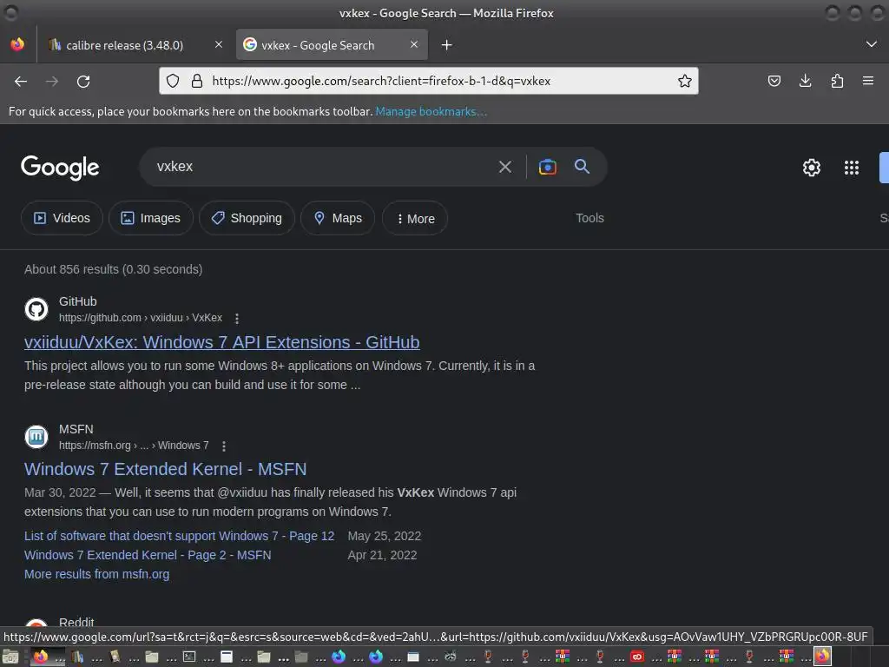View site security padlock info
Screen dimensions: 889x667
pos(197,81)
